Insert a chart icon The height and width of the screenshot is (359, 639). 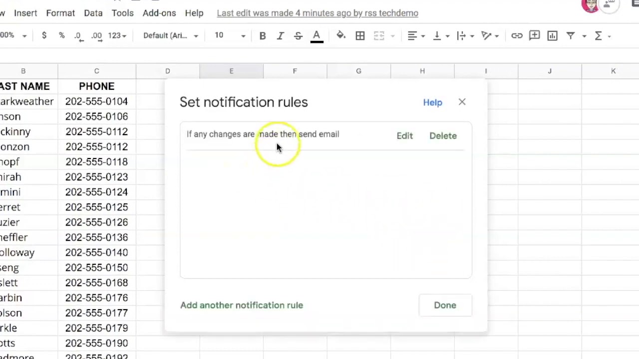(552, 35)
